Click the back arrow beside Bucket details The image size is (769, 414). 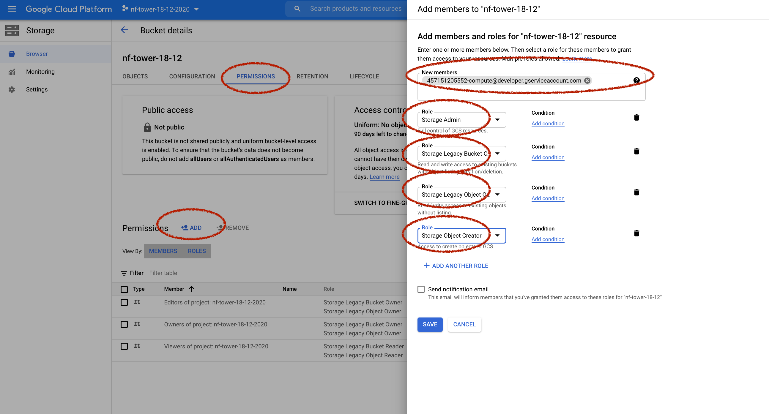[x=124, y=30]
